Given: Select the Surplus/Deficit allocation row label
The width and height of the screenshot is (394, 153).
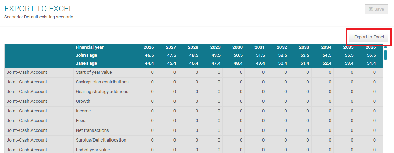Looking at the screenshot, I should [x=101, y=140].
